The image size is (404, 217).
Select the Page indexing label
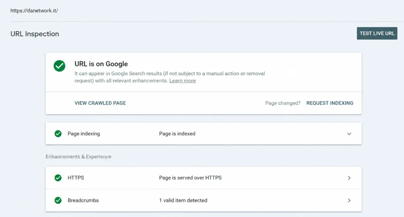point(84,133)
